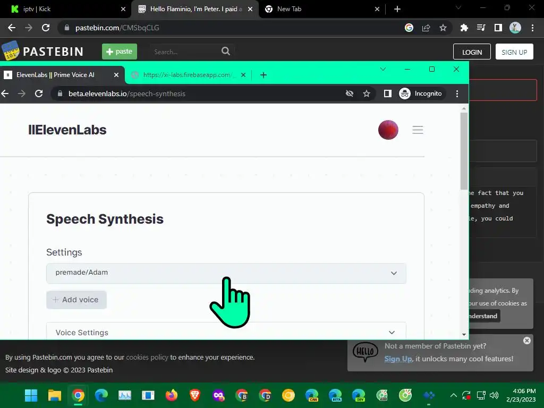Share the Pastebin page via share icon

(x=426, y=28)
